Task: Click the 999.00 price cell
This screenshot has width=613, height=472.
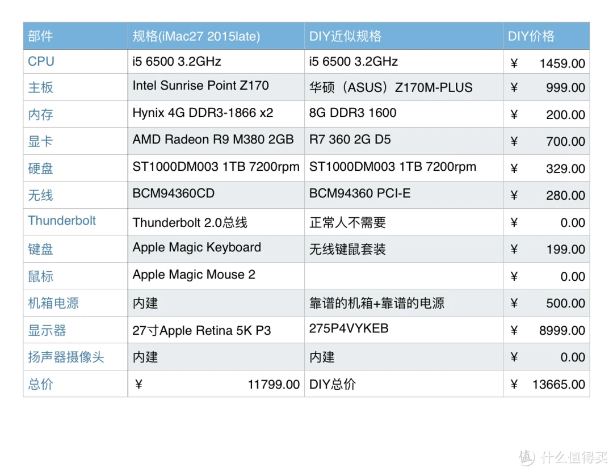Action: pyautogui.click(x=547, y=87)
